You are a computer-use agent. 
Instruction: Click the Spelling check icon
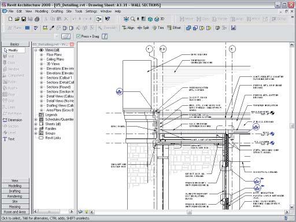(x=36, y=28)
